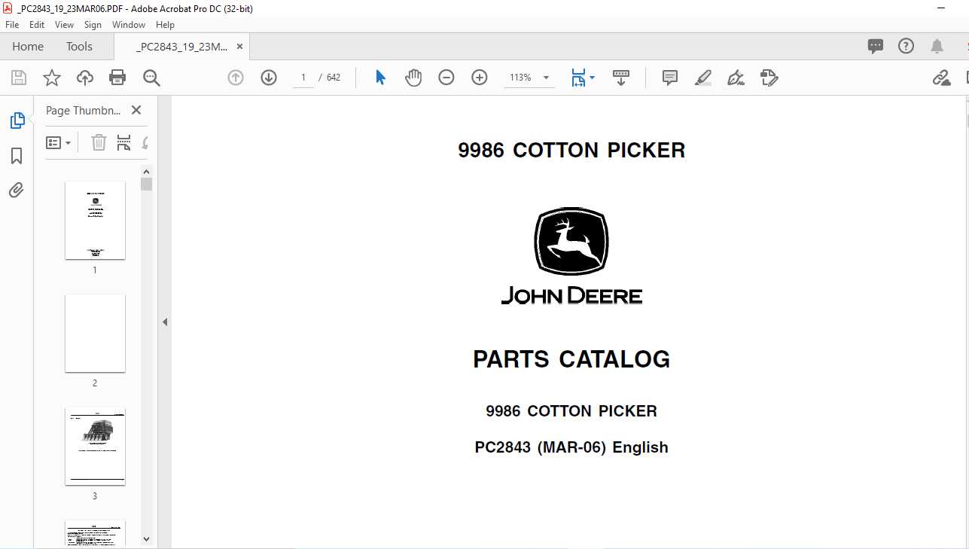This screenshot has height=549, width=969.
Task: Zoom out with minus button
Action: point(446,78)
